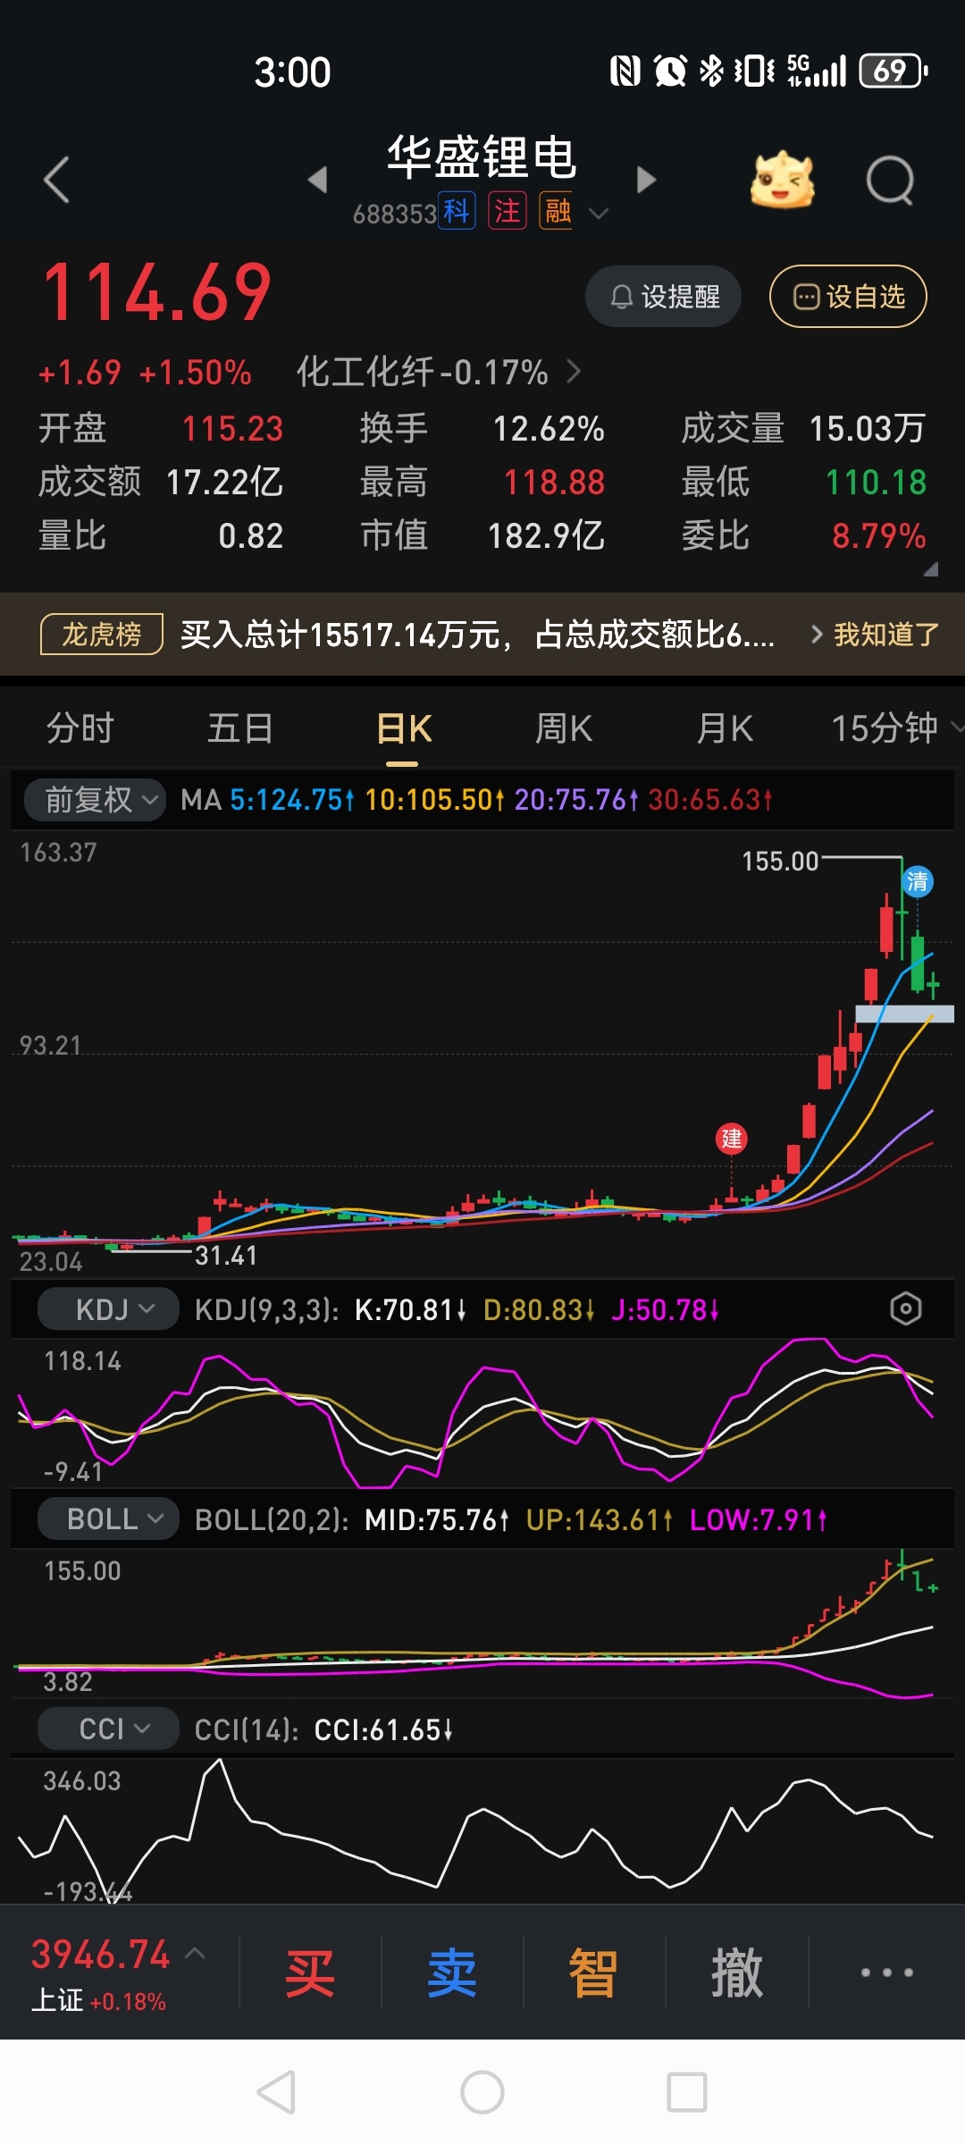Tap the 31.41 low price label
This screenshot has width=965, height=2145.
tap(226, 1256)
